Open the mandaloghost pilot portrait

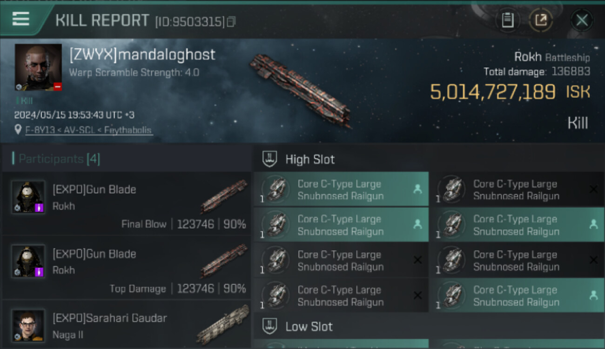coord(38,67)
